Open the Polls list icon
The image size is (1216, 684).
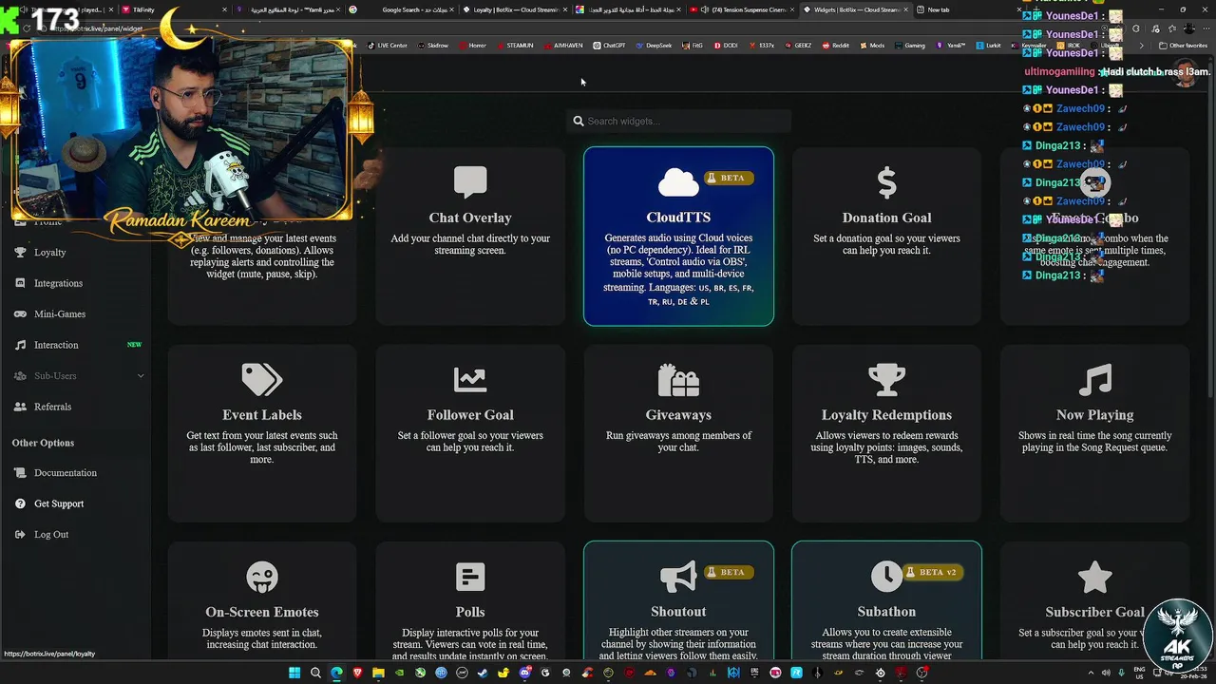click(x=470, y=577)
